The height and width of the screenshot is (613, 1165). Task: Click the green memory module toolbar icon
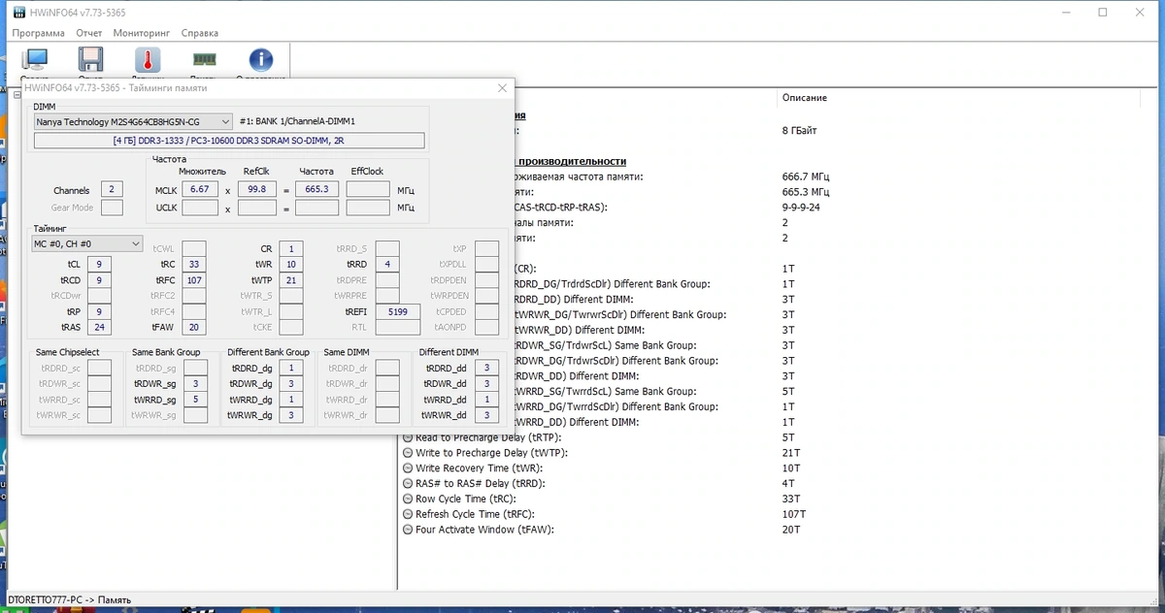(204, 60)
